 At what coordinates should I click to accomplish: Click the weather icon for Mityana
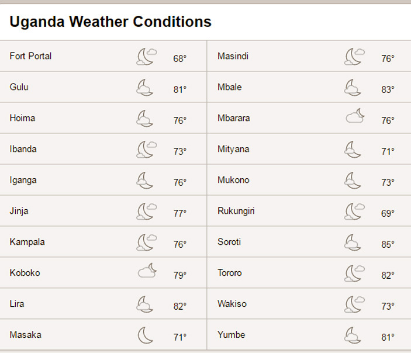pos(353,150)
